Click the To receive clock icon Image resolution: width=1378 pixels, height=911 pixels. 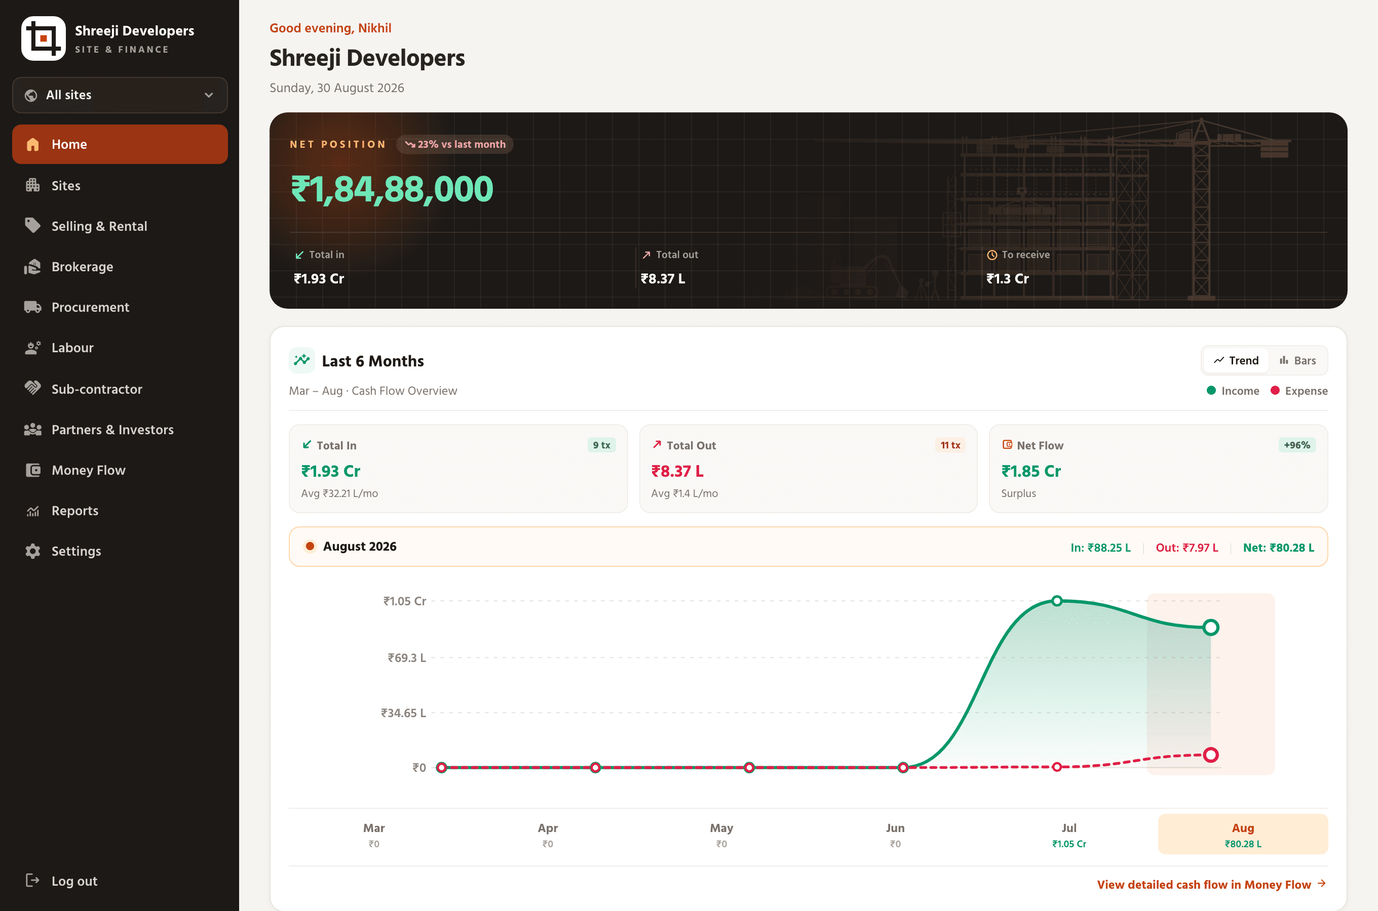point(992,255)
